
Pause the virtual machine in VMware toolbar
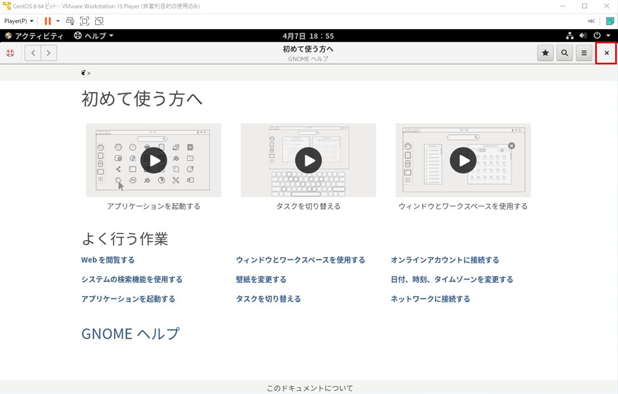point(48,21)
